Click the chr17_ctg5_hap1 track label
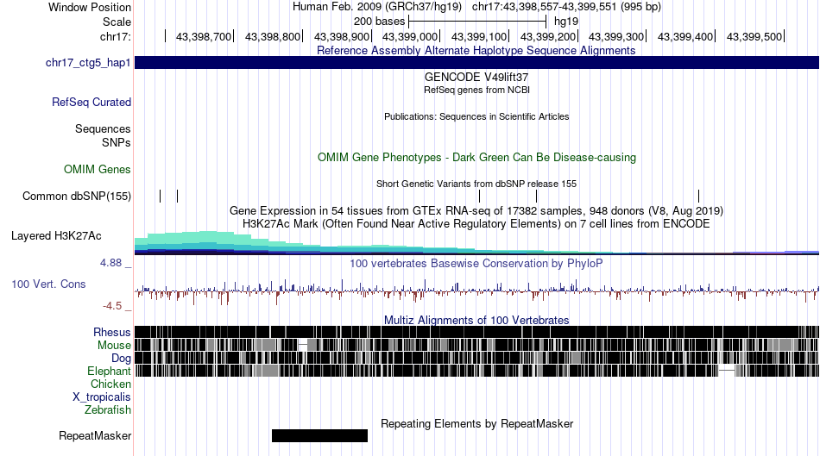820x456 pixels. tap(88, 63)
